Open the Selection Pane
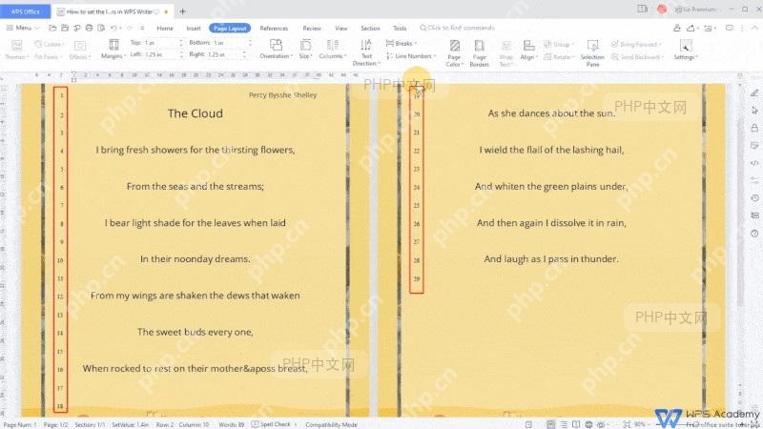763x429 pixels. [592, 52]
